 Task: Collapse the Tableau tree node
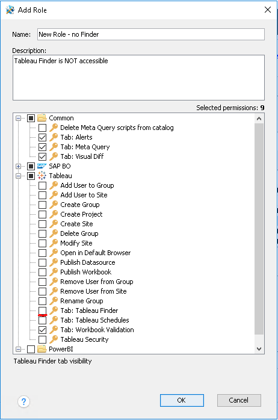click(18, 176)
